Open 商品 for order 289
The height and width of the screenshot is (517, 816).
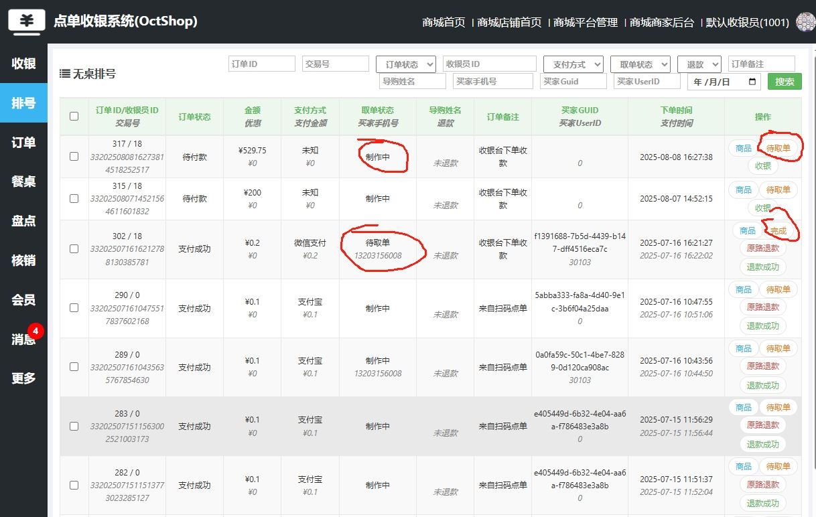tap(744, 349)
